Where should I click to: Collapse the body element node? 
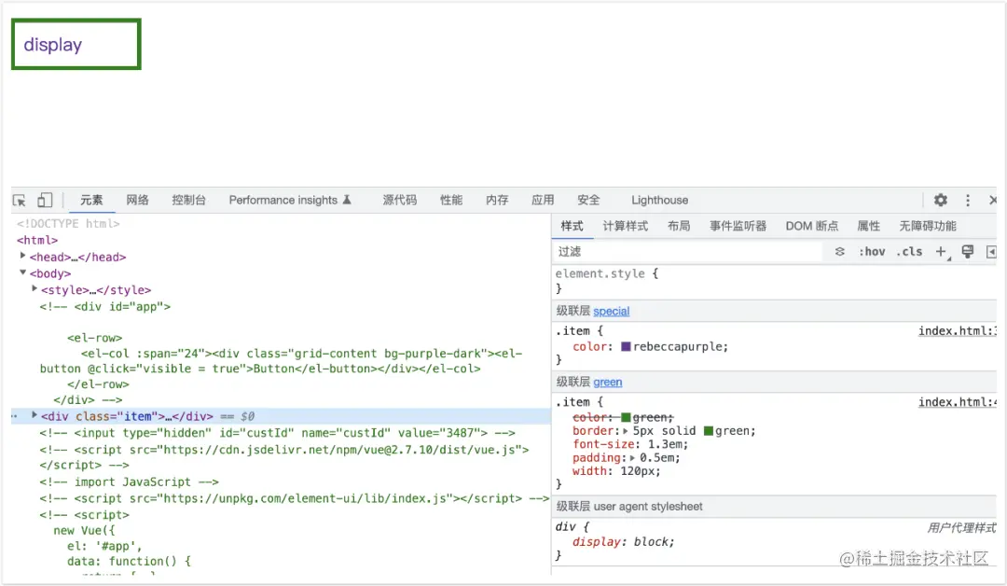(23, 272)
